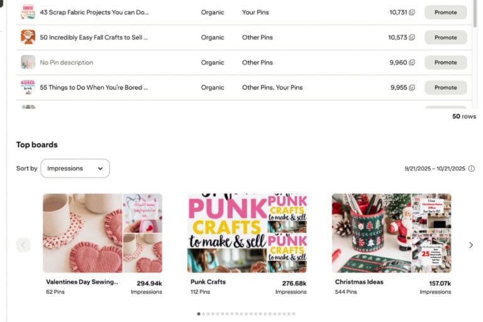Promote the 43 Scrap Fabric Projects pin

(x=445, y=13)
